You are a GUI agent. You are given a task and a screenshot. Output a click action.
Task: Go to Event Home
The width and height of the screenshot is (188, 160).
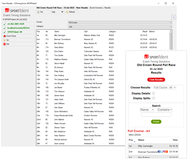pyautogui.click(x=18, y=36)
